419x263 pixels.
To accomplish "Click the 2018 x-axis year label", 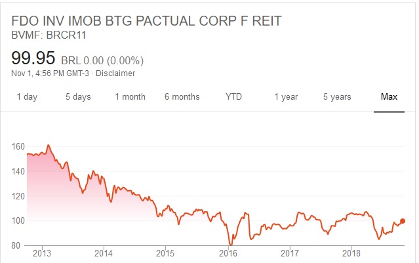I will click(352, 253).
